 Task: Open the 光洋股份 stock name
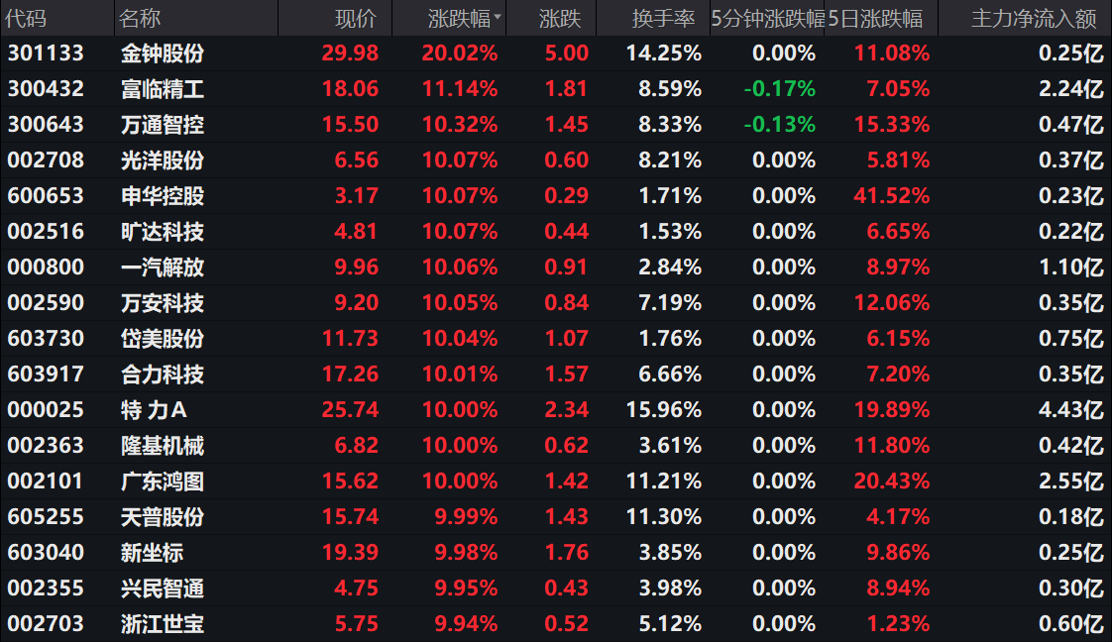click(x=163, y=160)
